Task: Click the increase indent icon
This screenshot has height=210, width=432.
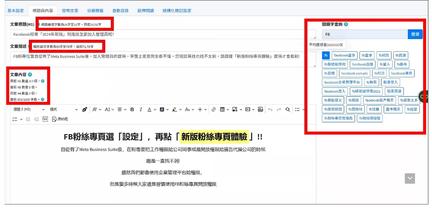Action: (36, 119)
